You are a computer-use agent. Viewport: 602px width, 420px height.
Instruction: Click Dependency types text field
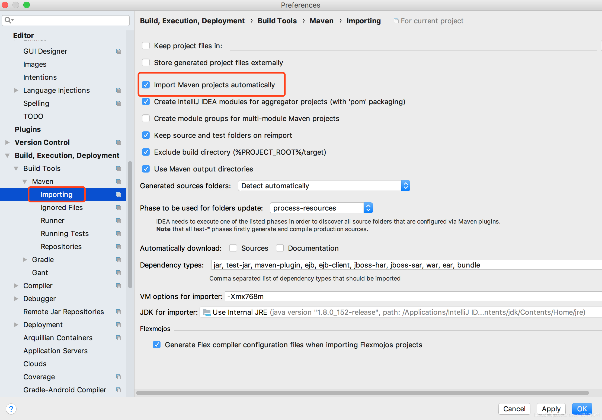point(406,265)
